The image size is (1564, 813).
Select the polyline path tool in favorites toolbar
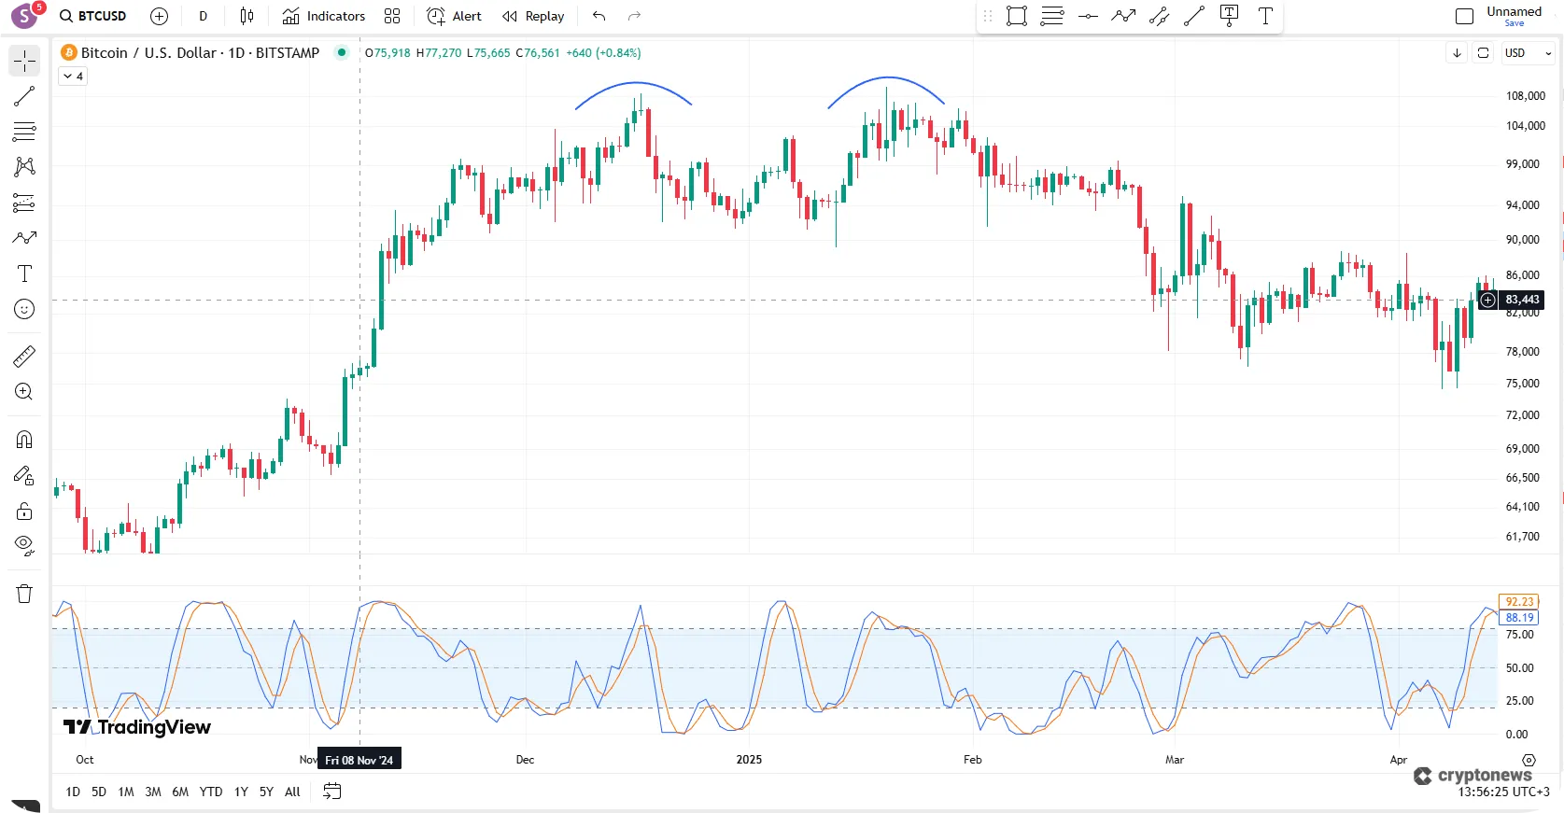click(1123, 16)
